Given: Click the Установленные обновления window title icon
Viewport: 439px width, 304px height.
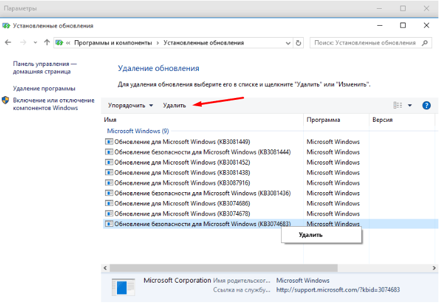Looking at the screenshot, I should click(6, 26).
